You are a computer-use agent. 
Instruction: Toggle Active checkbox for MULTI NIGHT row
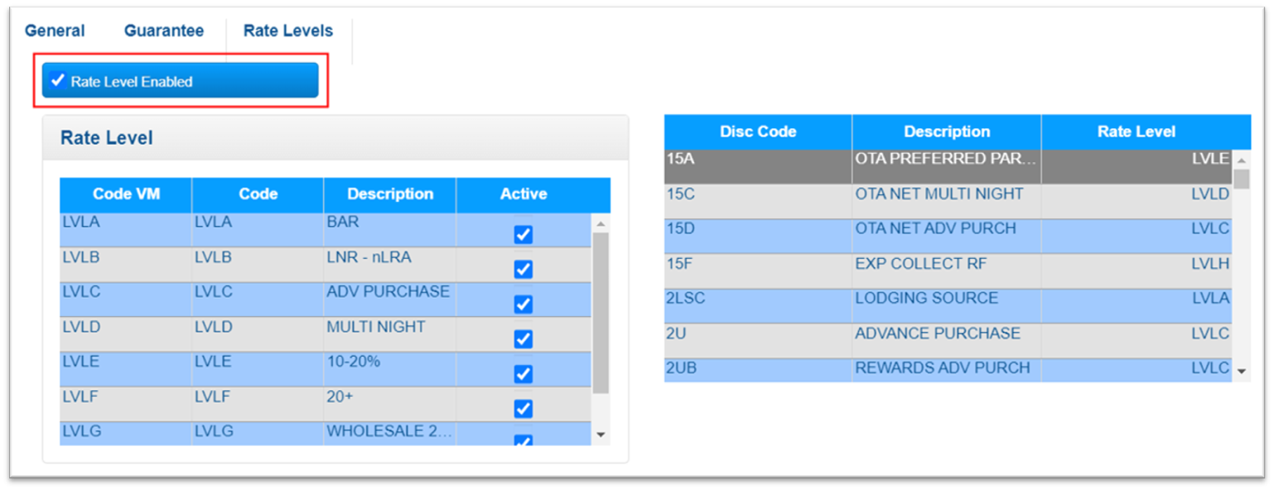523,339
